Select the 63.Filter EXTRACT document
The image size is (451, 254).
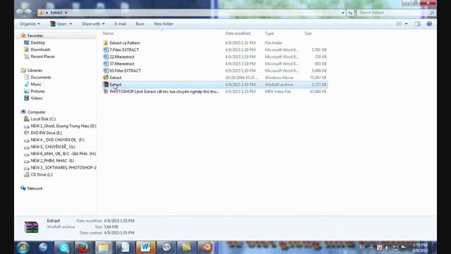coord(125,71)
